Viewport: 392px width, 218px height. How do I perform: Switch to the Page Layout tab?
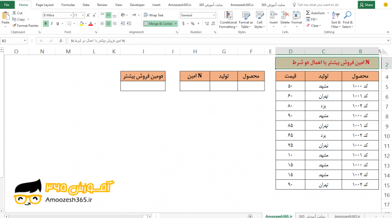(x=45, y=5)
